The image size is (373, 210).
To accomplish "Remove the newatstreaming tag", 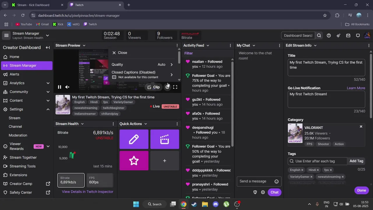I will coord(342,177).
